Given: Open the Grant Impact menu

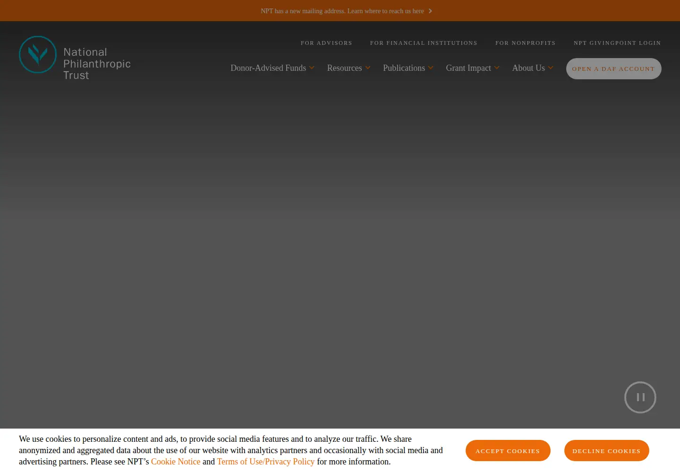Looking at the screenshot, I should [x=468, y=68].
